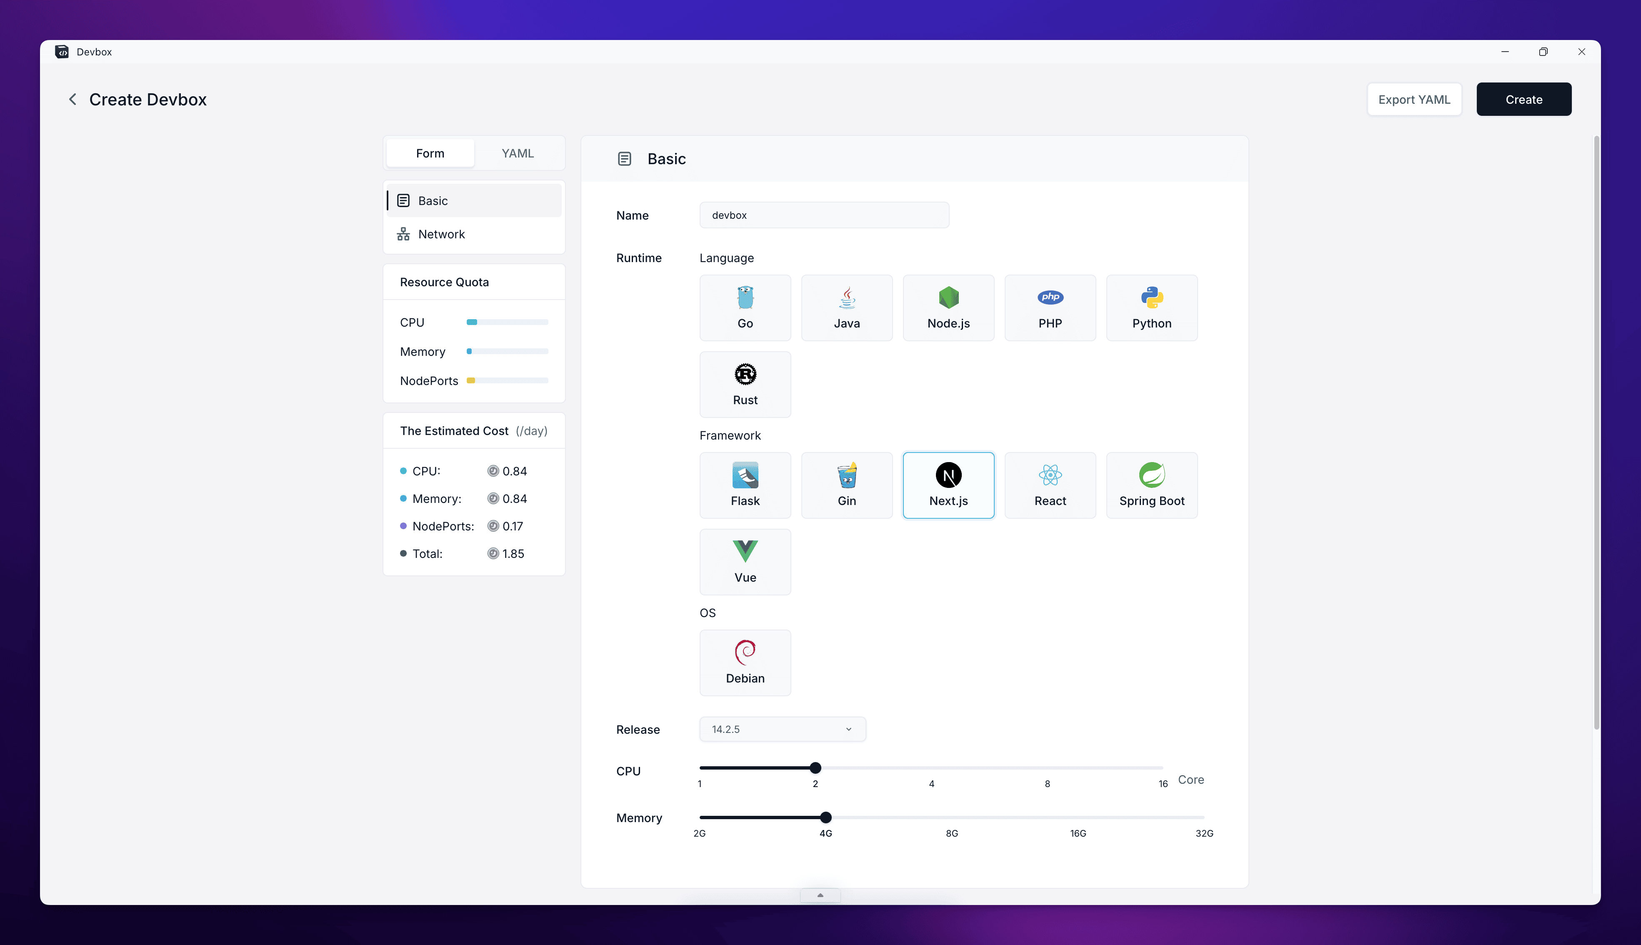
Task: Click the Export YAML button
Action: [1414, 99]
